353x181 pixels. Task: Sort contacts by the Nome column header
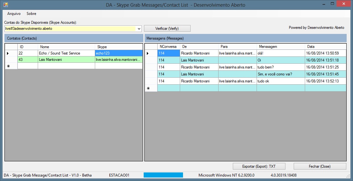click(66, 47)
